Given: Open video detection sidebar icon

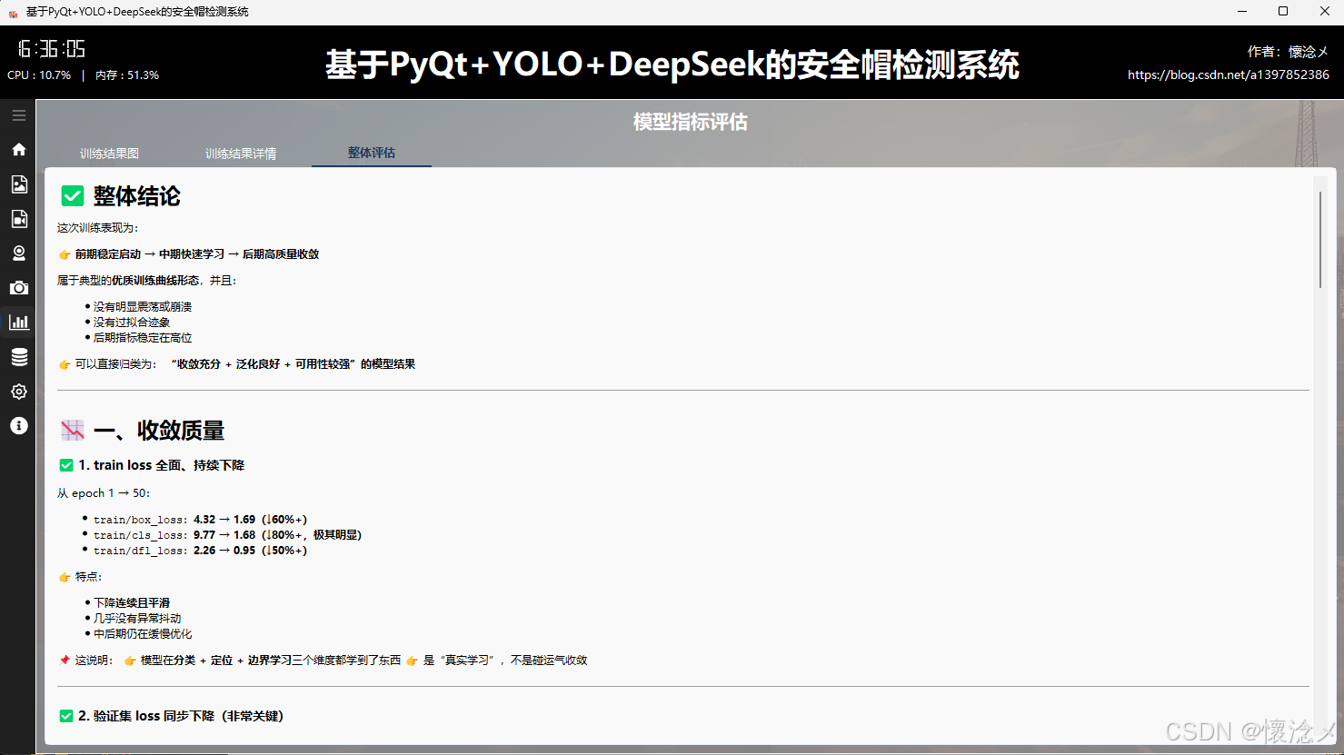Looking at the screenshot, I should click(x=18, y=218).
